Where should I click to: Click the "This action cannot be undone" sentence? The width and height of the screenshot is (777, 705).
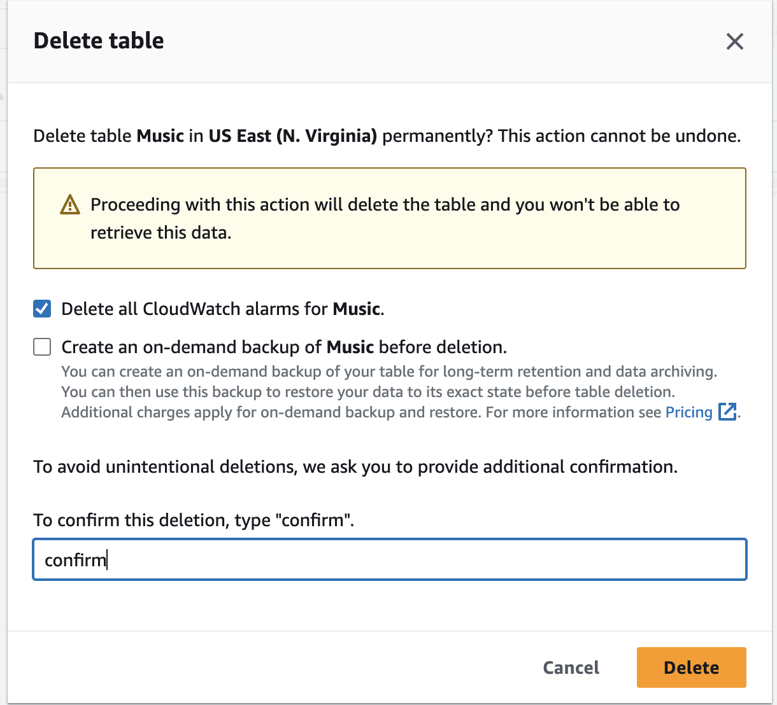[619, 136]
